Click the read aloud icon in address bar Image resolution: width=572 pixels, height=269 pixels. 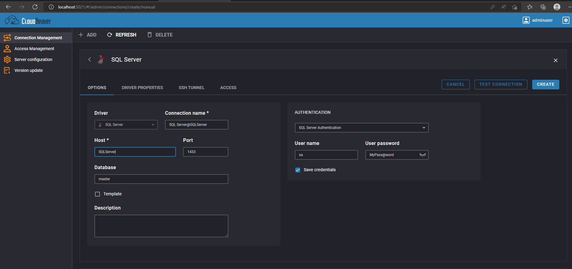[x=504, y=7]
